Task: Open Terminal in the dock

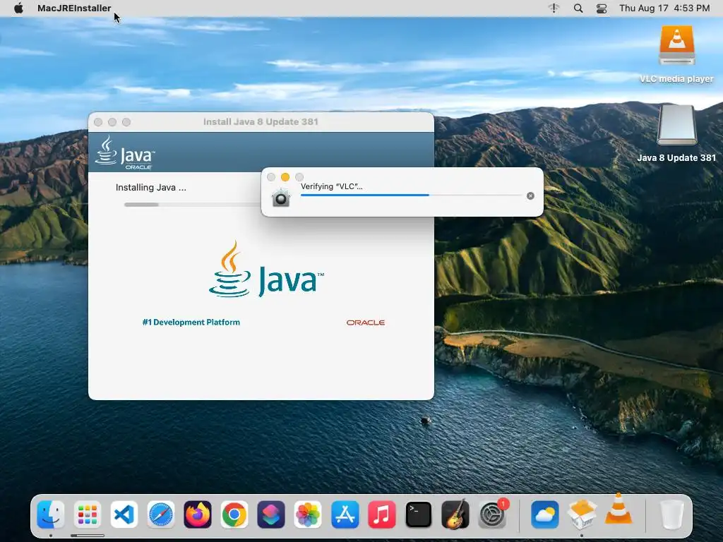Action: point(418,514)
